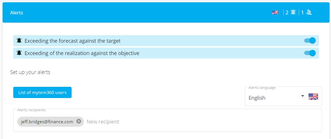Click the bell alerts count icon in header
331x139 pixels.
(x=293, y=12)
